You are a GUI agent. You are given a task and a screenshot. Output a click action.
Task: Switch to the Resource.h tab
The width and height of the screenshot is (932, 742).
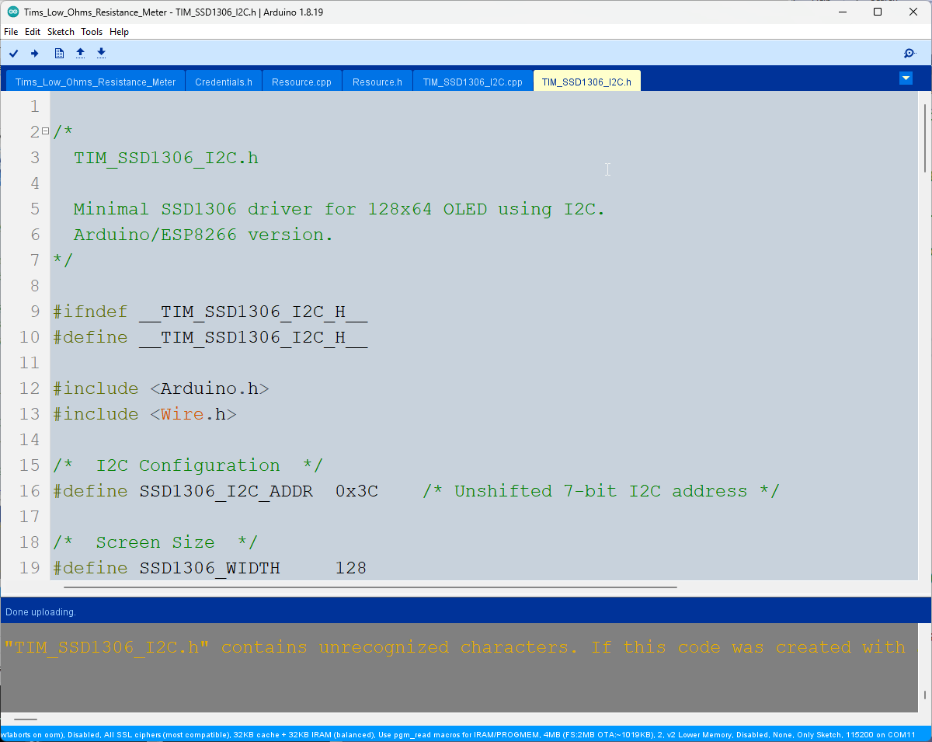[x=377, y=82]
